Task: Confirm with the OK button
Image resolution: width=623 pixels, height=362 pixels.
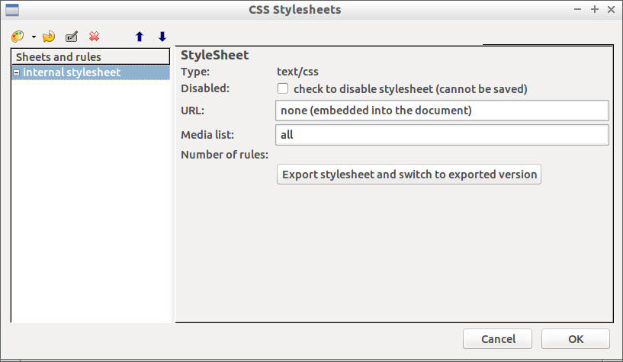Action: [575, 339]
